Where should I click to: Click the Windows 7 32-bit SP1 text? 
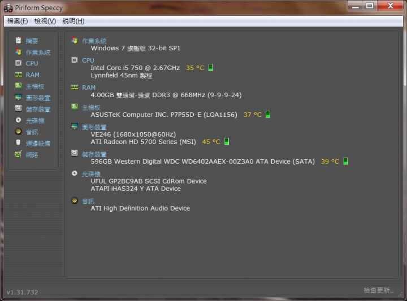tap(135, 48)
